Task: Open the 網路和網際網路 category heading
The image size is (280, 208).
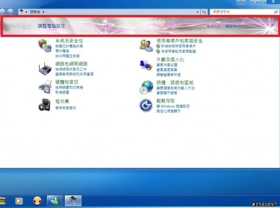Action: point(71,64)
